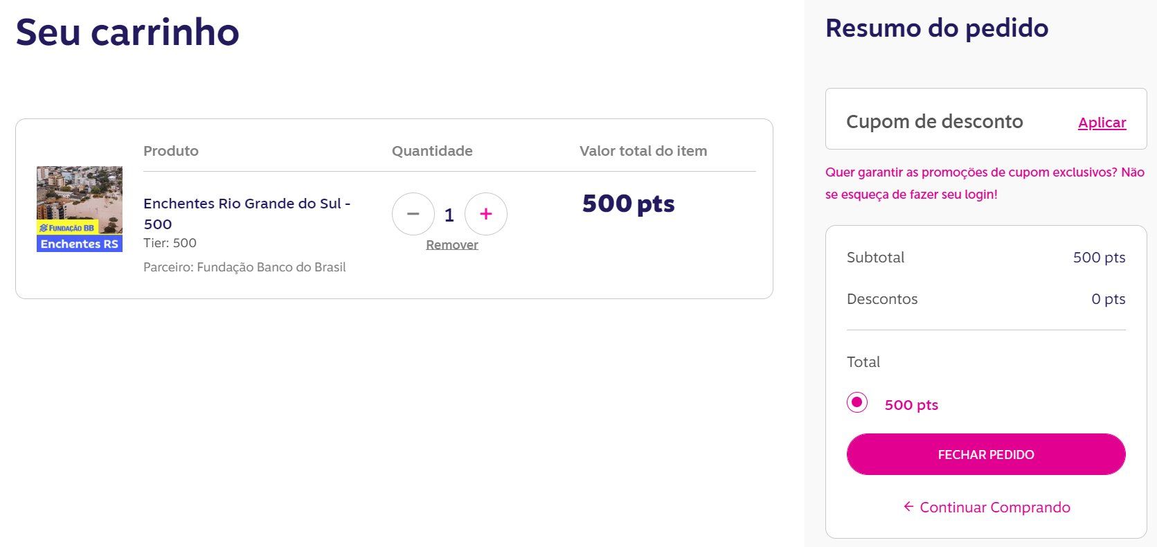Click the Parceiro Fundação Banco do Brasil text

(244, 267)
